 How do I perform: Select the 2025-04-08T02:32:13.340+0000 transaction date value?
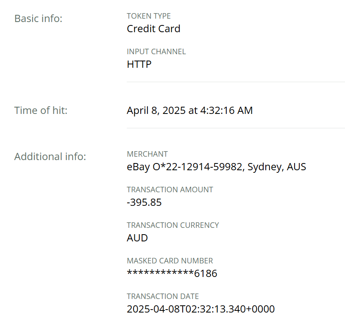(200, 309)
